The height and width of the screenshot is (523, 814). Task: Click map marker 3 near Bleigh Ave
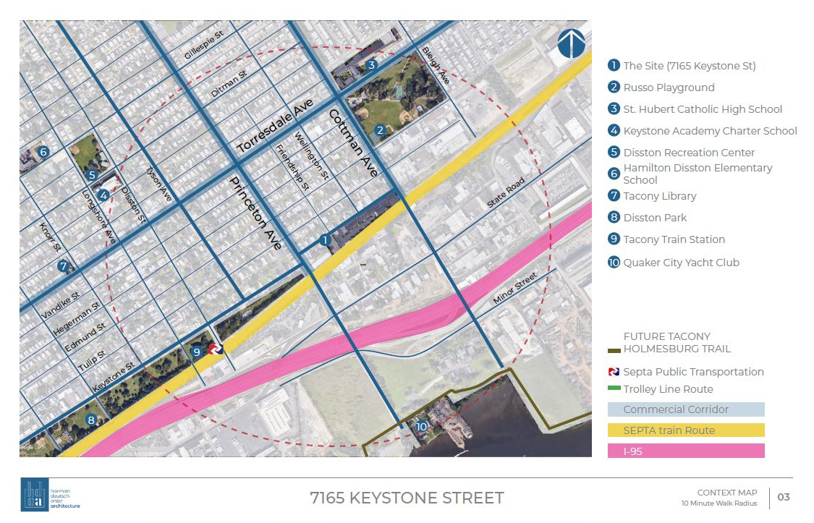coord(371,65)
